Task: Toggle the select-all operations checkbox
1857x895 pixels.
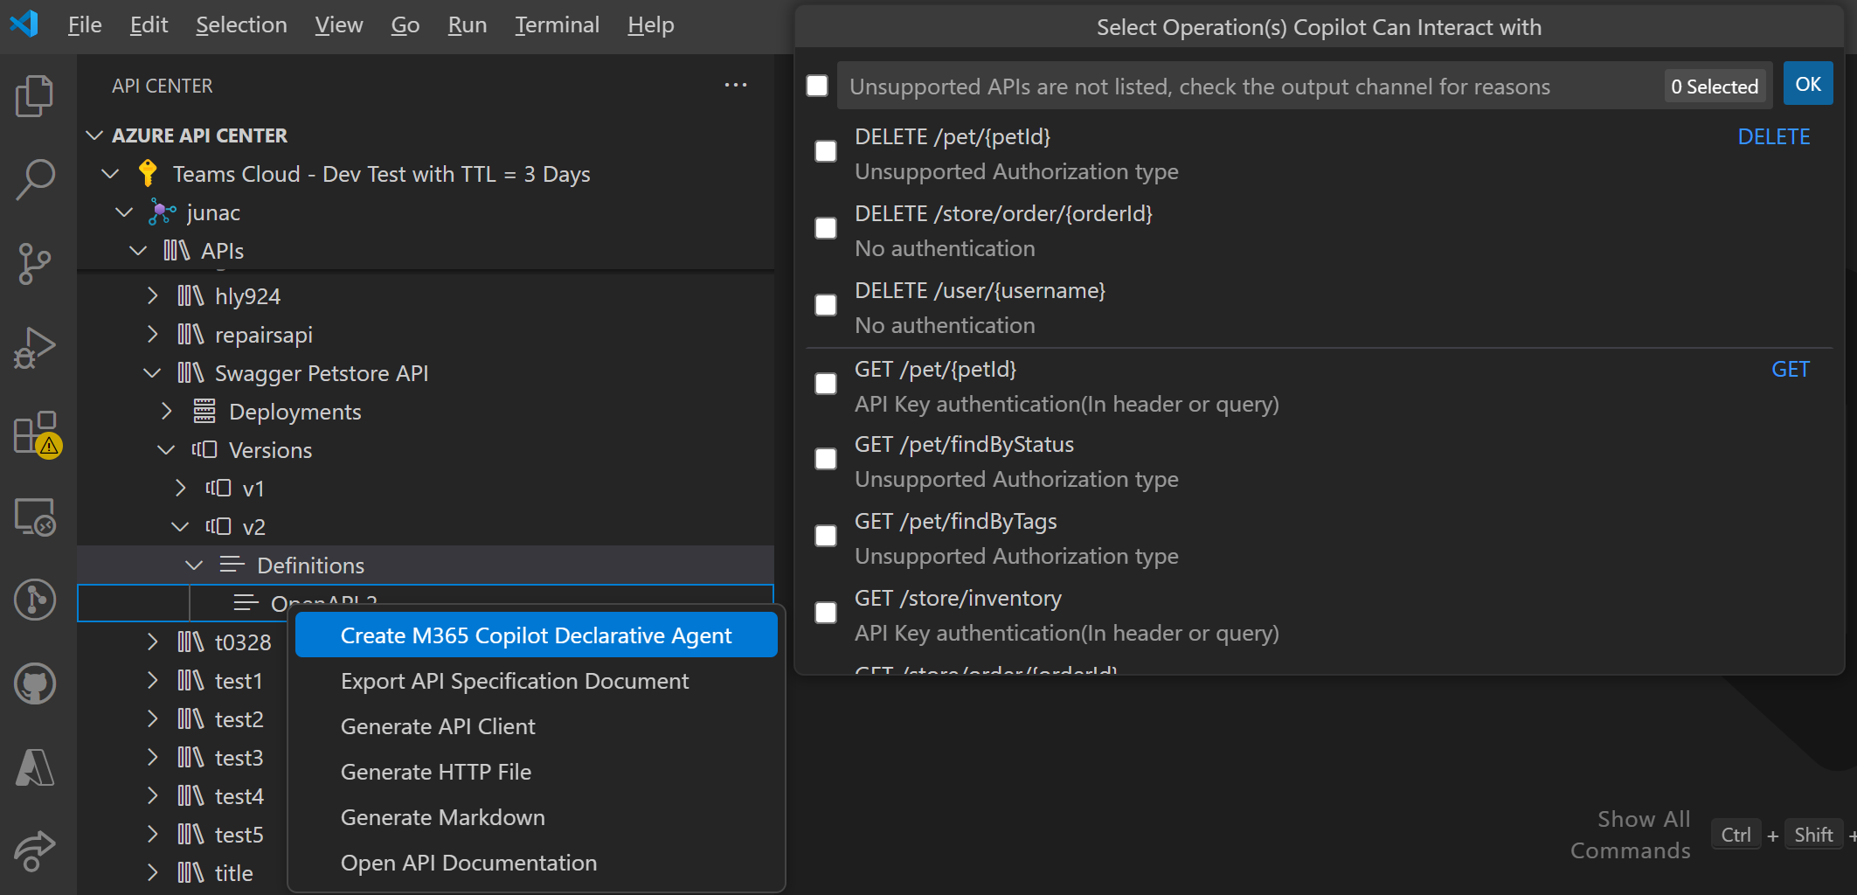Action: [817, 86]
